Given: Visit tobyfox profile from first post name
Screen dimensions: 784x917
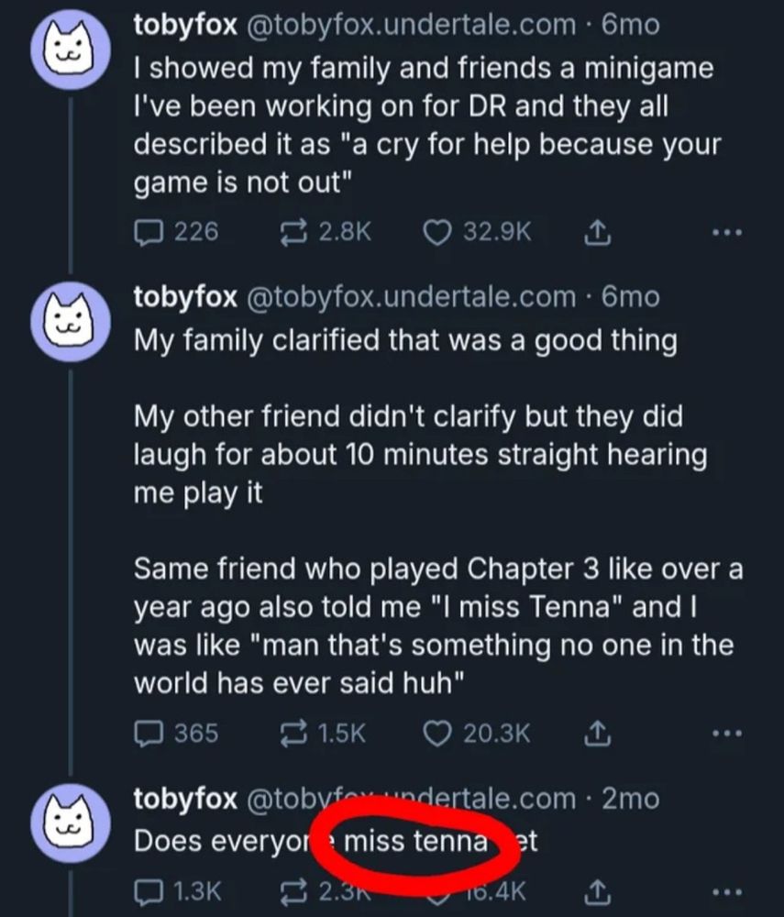Looking at the screenshot, I should [x=185, y=25].
